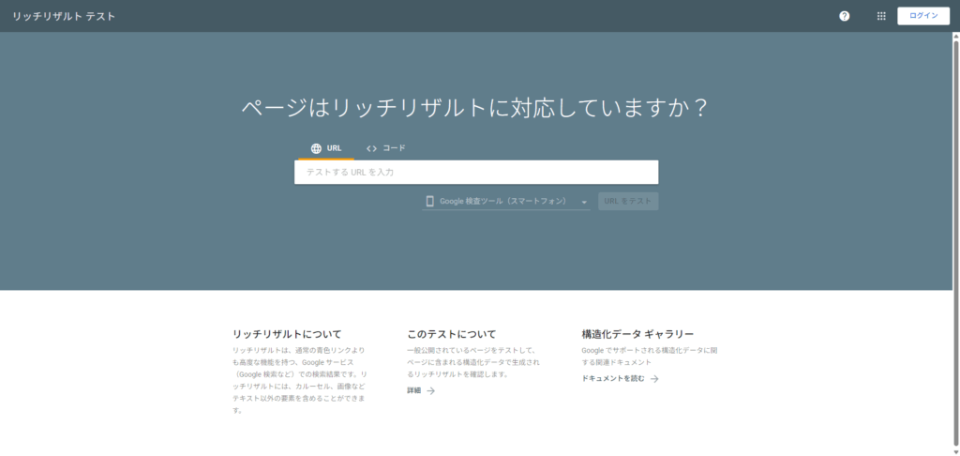Switch to the コード tab
960x456 pixels.
click(x=385, y=148)
